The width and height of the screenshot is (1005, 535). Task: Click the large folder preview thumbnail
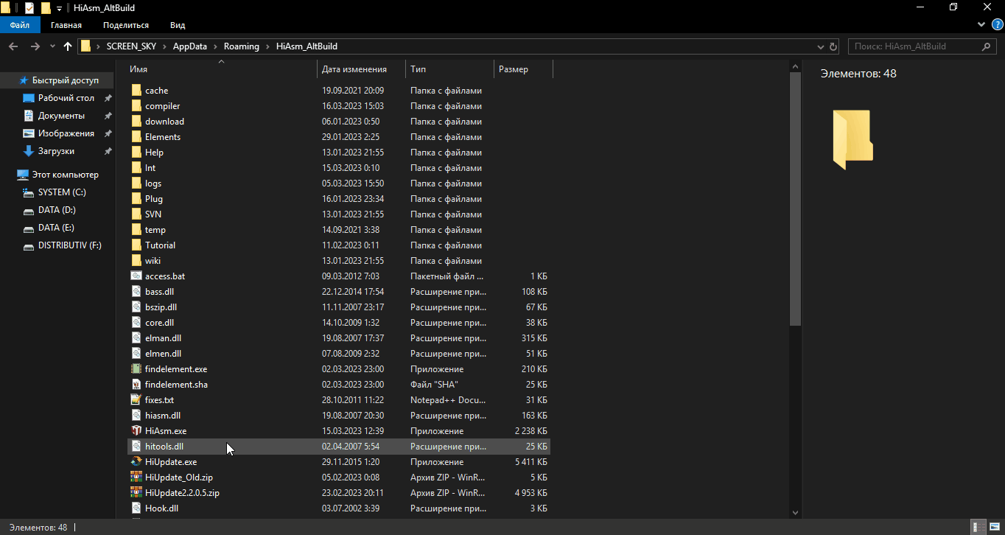[x=852, y=139]
